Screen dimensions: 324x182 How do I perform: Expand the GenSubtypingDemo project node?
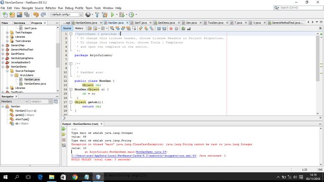[3, 58]
